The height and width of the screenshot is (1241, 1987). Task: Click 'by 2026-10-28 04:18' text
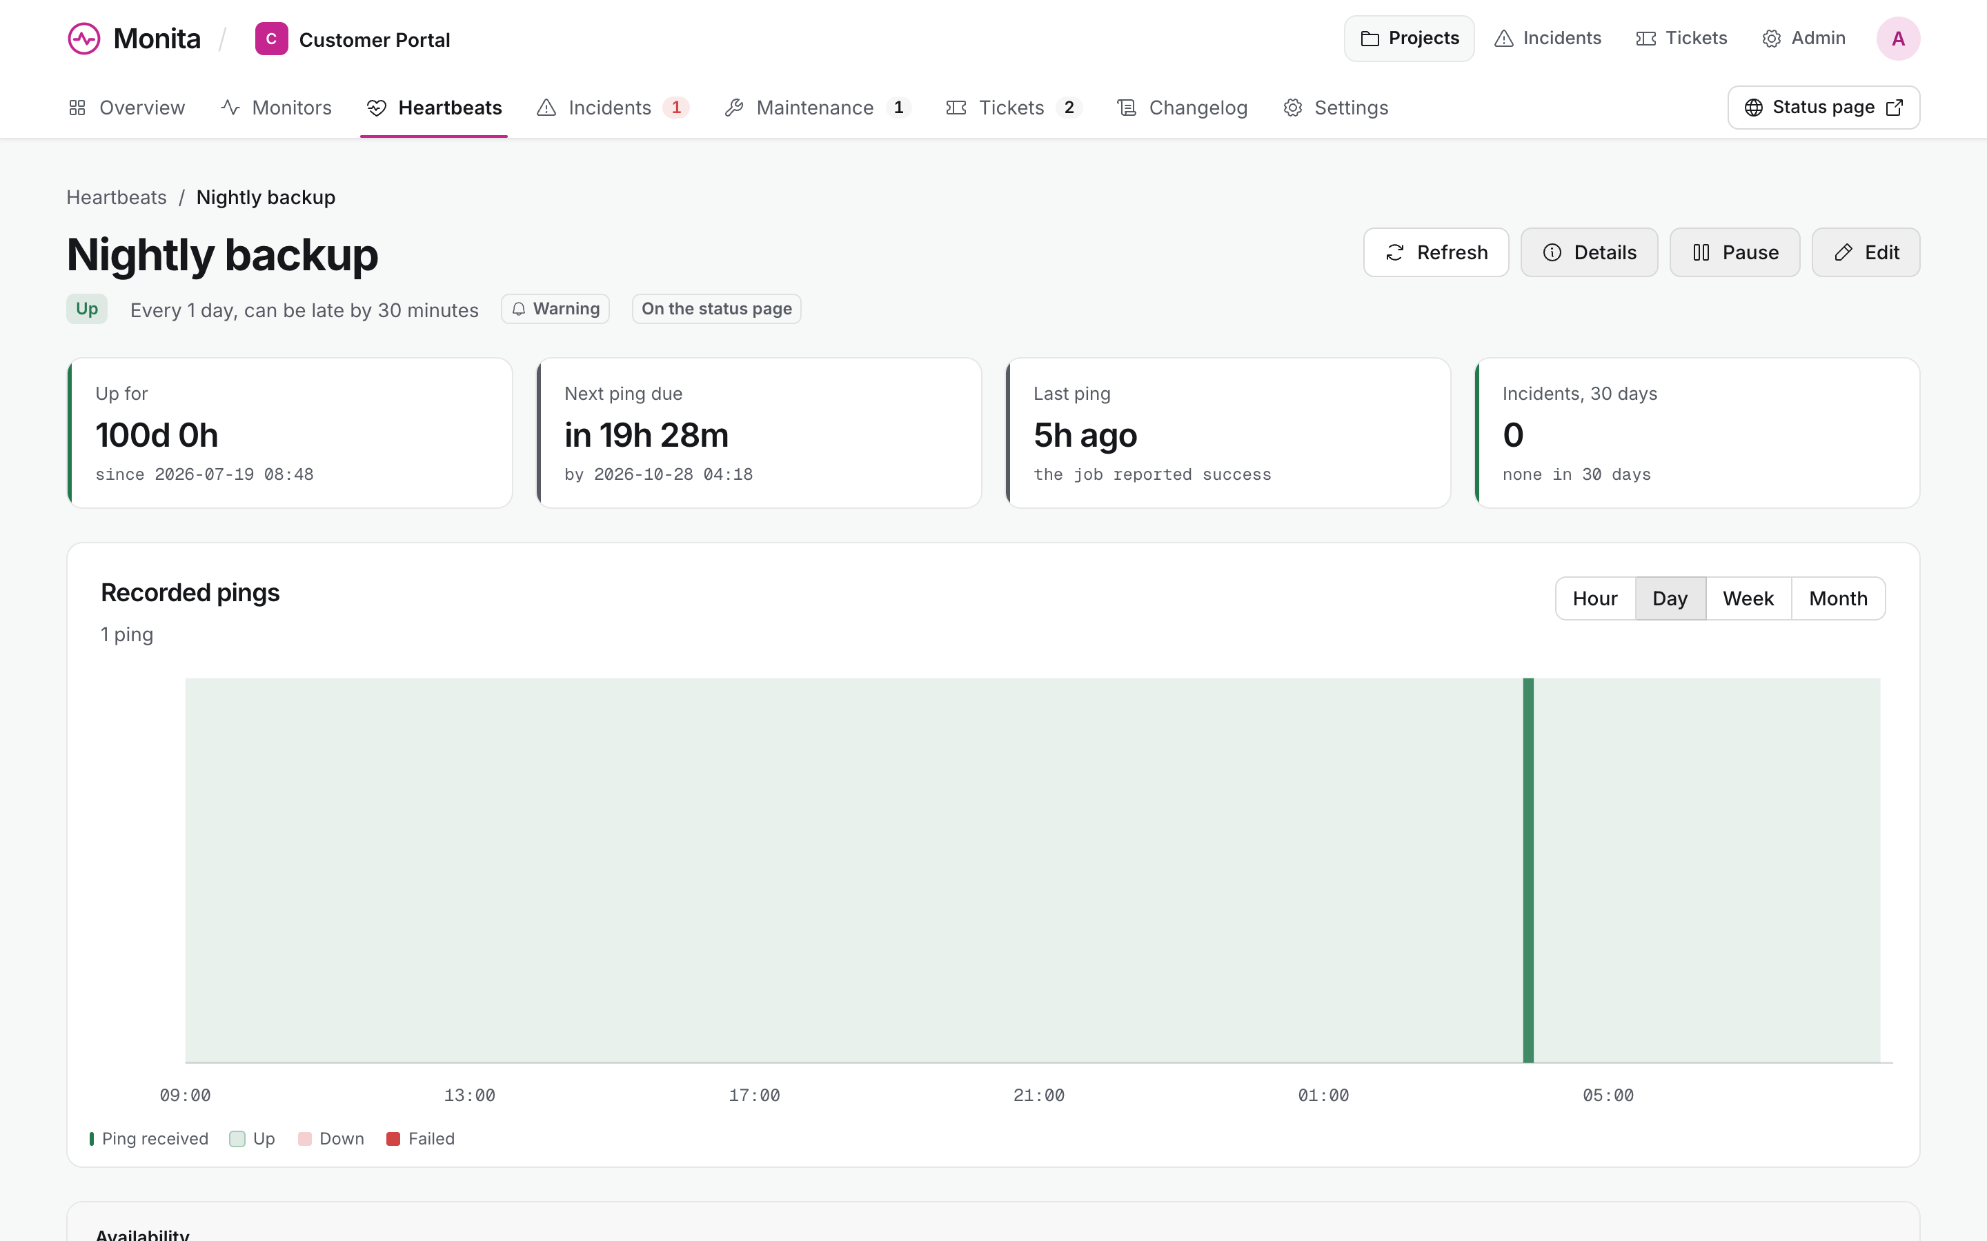tap(658, 474)
